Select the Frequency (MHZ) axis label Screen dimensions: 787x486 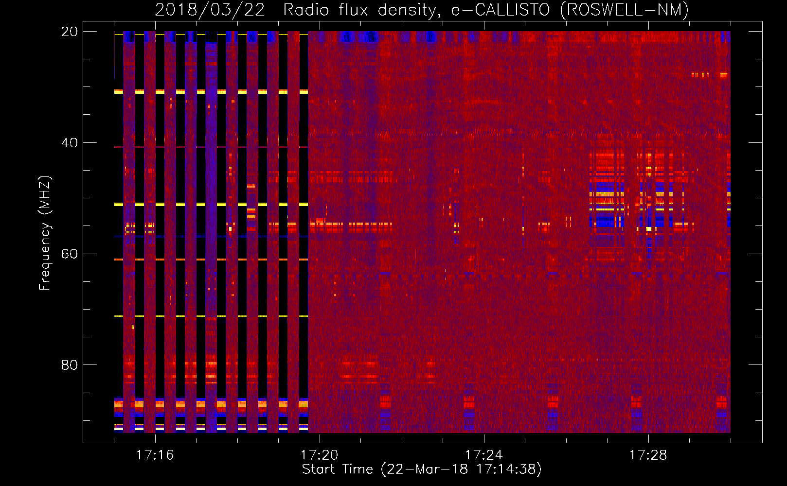pyautogui.click(x=45, y=233)
